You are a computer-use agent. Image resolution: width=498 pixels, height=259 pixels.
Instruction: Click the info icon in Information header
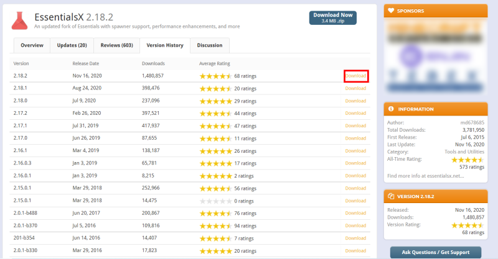click(391, 109)
